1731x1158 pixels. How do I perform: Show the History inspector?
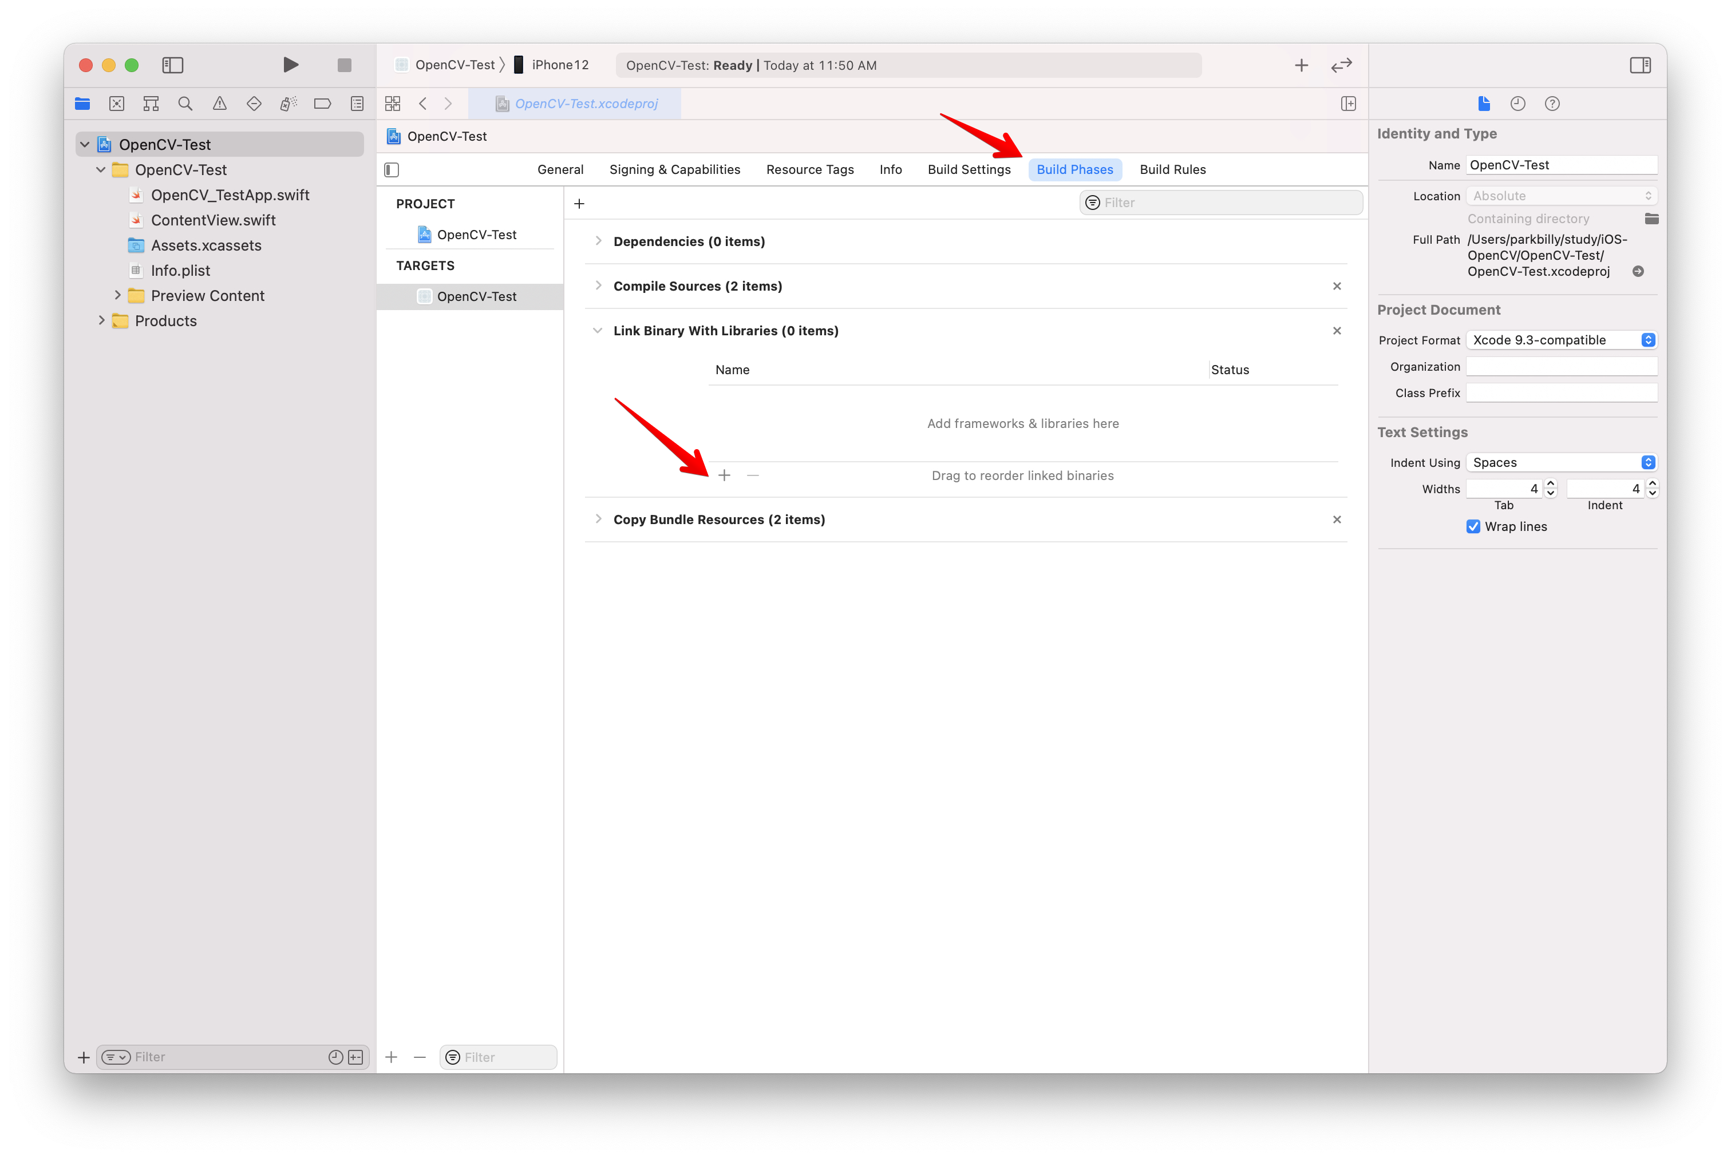click(1517, 104)
